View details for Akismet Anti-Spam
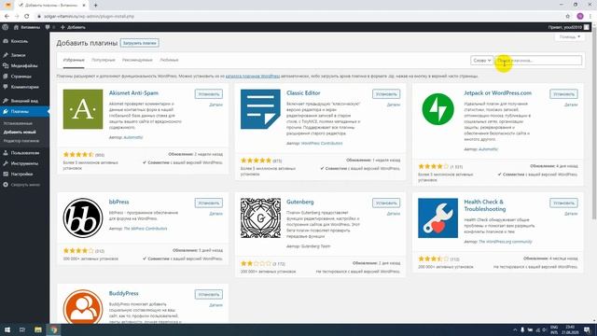597x336 pixels. [215, 105]
